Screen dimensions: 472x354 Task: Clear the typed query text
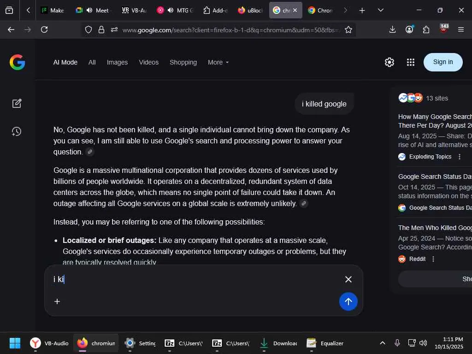pyautogui.click(x=348, y=279)
